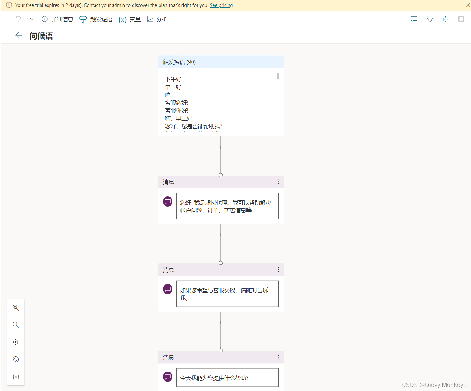
Task: Open variables from the canvas {x} button
Action: point(16,377)
